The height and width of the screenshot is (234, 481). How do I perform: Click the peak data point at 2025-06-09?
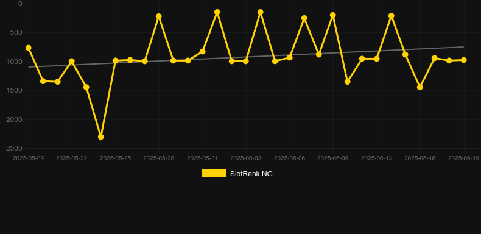coord(333,15)
